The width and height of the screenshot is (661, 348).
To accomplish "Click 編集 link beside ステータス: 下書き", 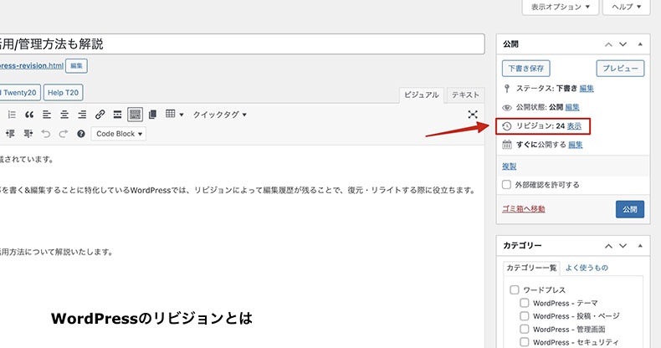I will coord(587,89).
